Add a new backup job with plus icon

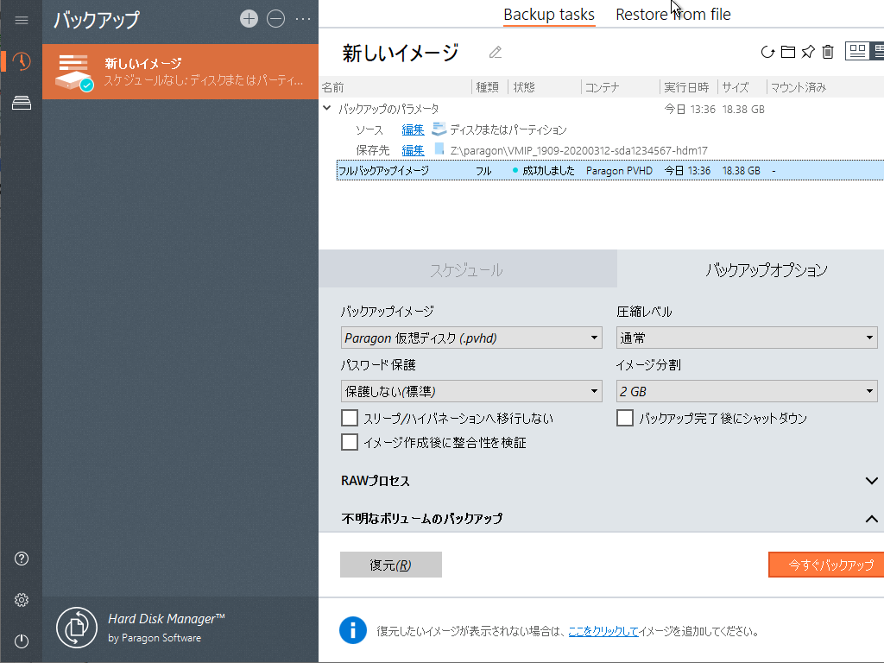click(249, 18)
